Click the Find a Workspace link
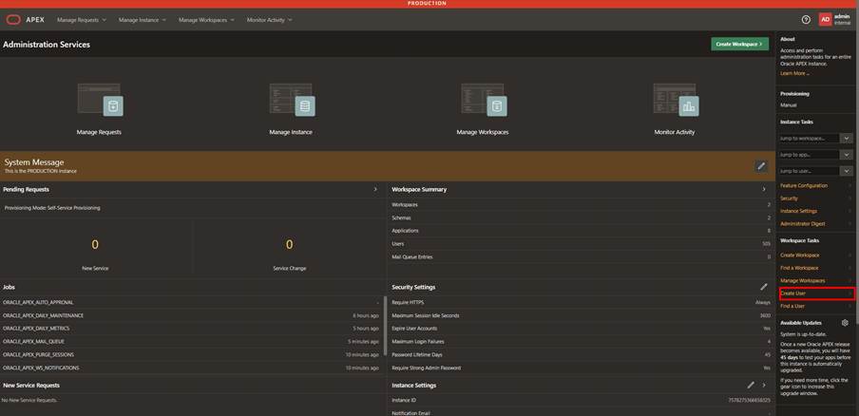The image size is (859, 416). [799, 268]
